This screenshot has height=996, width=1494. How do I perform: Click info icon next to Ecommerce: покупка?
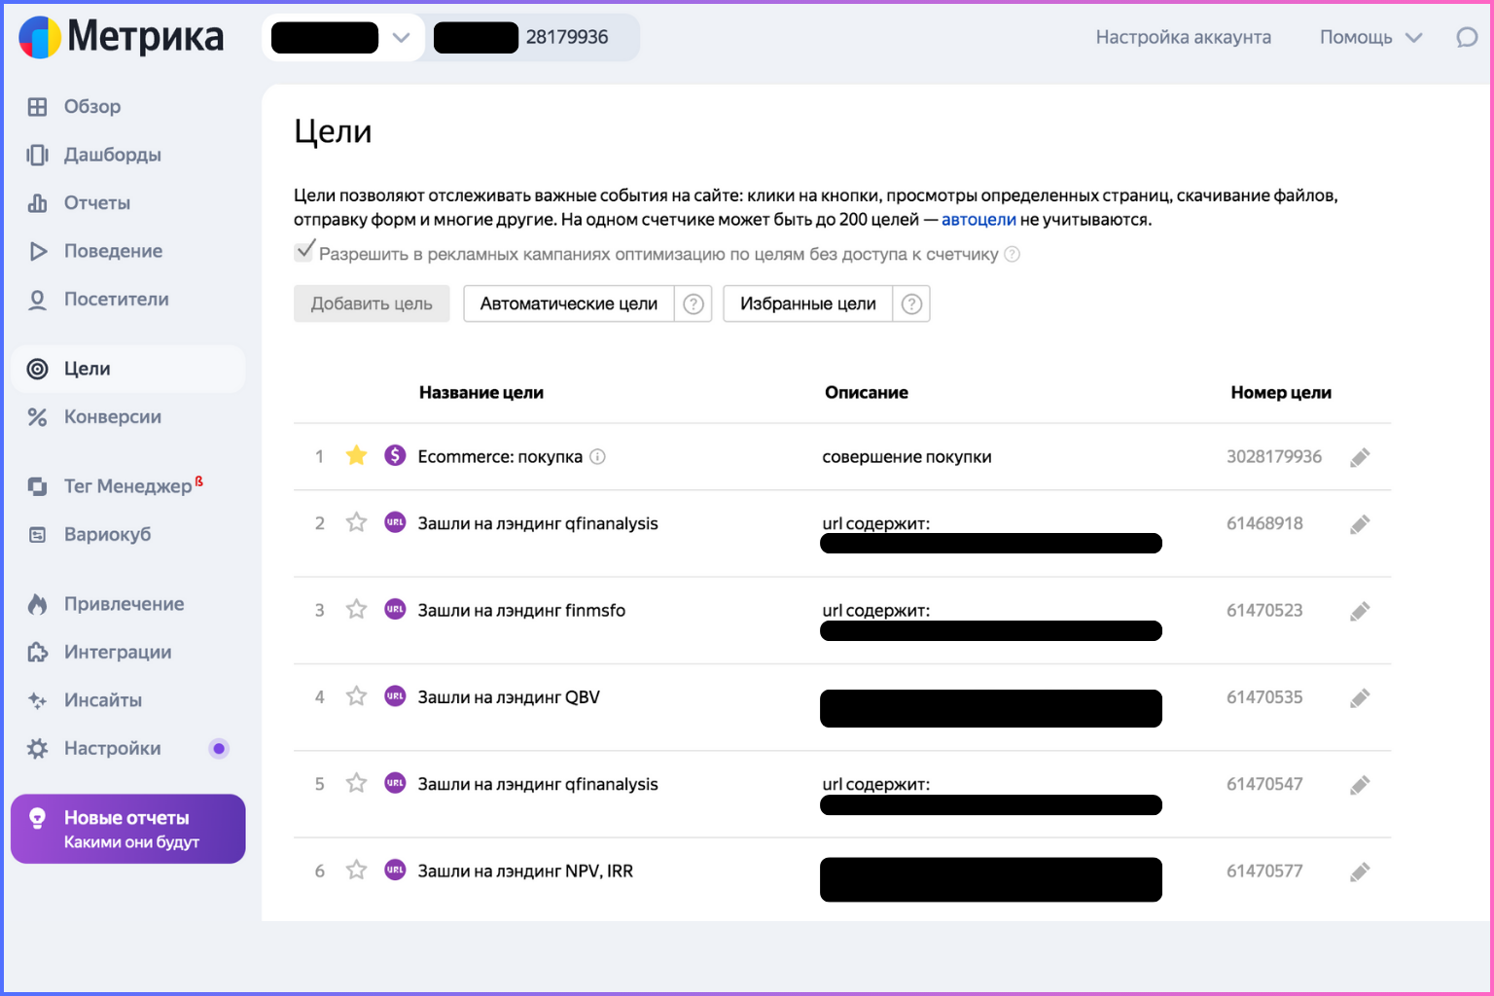point(598,457)
